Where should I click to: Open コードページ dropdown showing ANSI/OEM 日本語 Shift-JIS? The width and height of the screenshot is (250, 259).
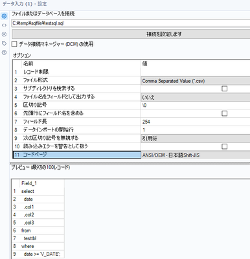tap(196, 155)
